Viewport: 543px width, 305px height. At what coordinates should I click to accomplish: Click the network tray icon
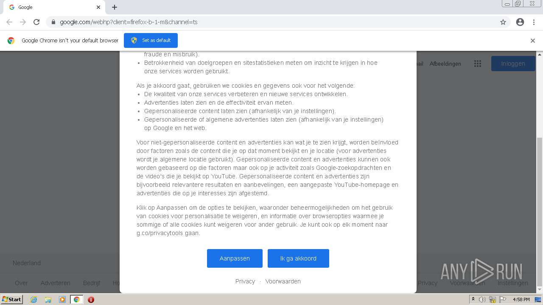[493, 299]
